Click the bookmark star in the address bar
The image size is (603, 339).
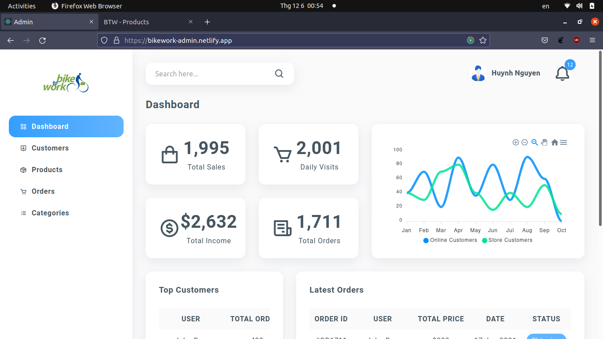point(483,40)
